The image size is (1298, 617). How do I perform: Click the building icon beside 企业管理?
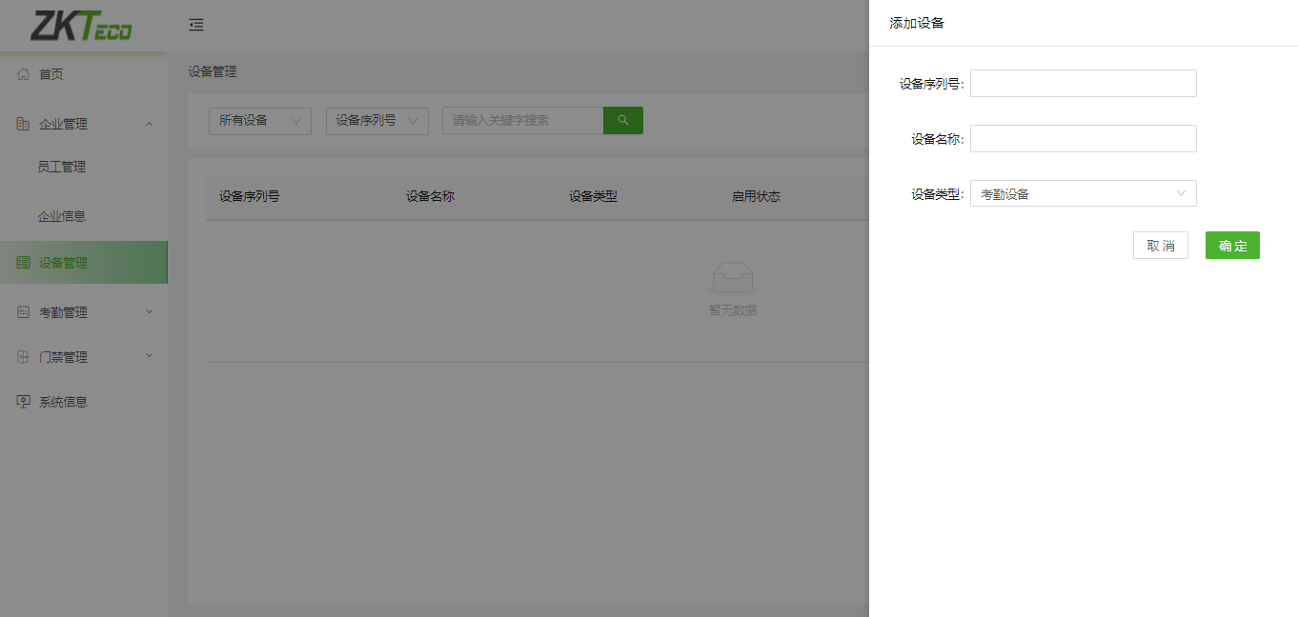24,124
